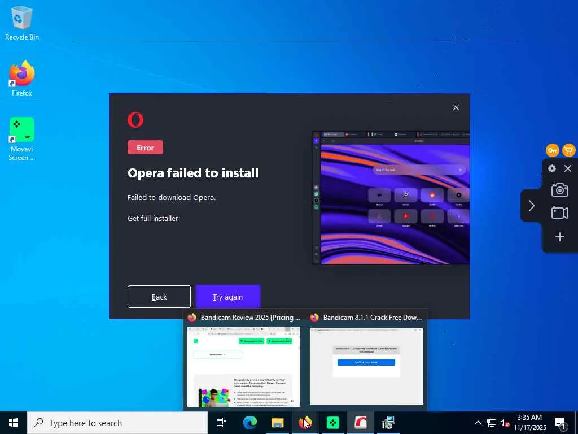The width and height of the screenshot is (578, 434).
Task: Show hidden system tray icons
Action: pos(478,423)
